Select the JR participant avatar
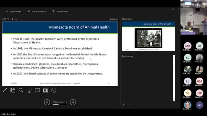207x116 pixels. coord(200,46)
